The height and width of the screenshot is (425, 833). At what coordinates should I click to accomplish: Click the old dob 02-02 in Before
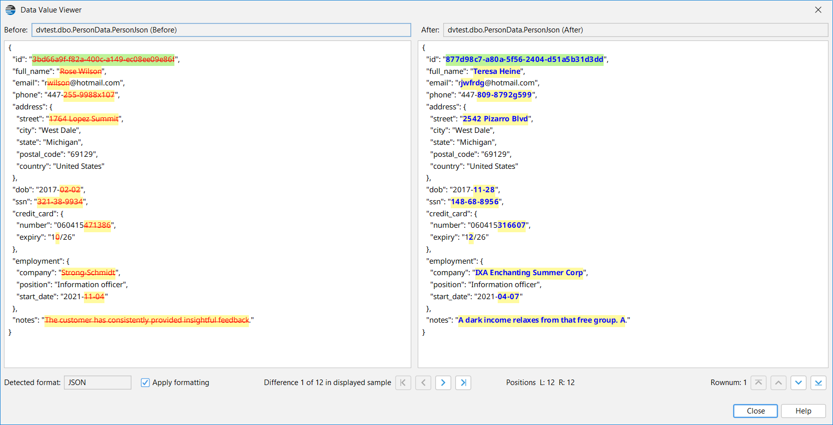70,190
